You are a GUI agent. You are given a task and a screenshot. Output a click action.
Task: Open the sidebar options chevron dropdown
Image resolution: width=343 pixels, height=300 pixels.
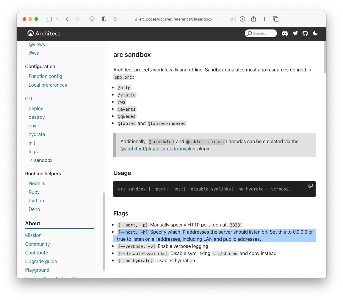click(x=57, y=19)
